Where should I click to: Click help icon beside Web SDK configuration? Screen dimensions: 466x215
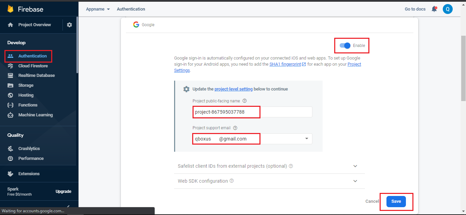pos(232,181)
